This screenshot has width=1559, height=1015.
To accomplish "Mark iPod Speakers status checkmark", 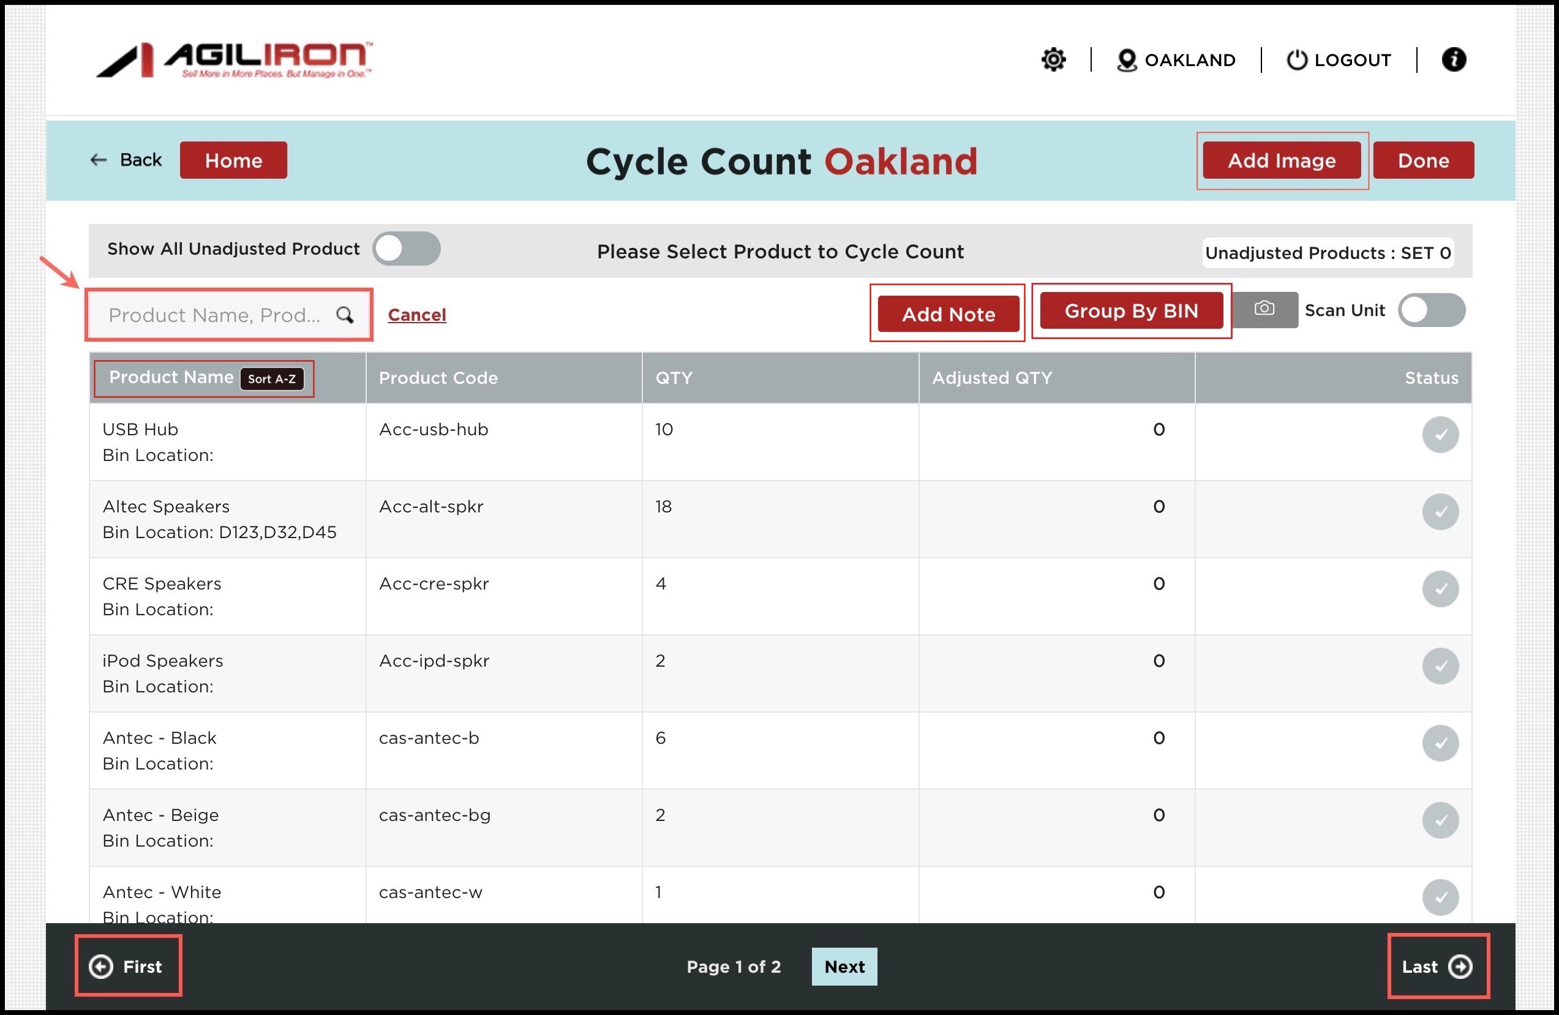I will [1439, 666].
